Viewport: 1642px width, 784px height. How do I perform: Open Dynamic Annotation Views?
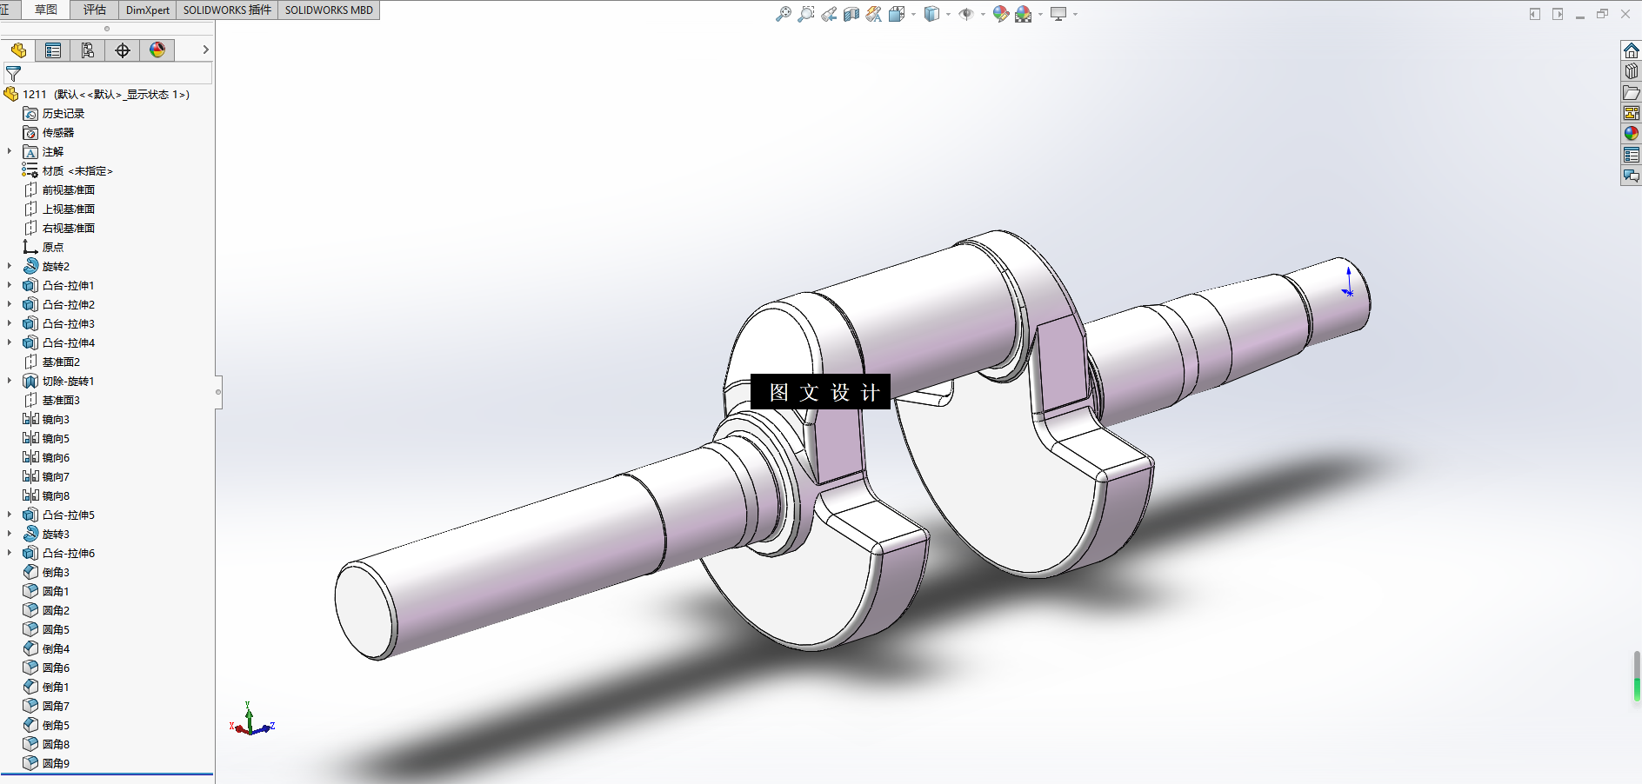[874, 14]
